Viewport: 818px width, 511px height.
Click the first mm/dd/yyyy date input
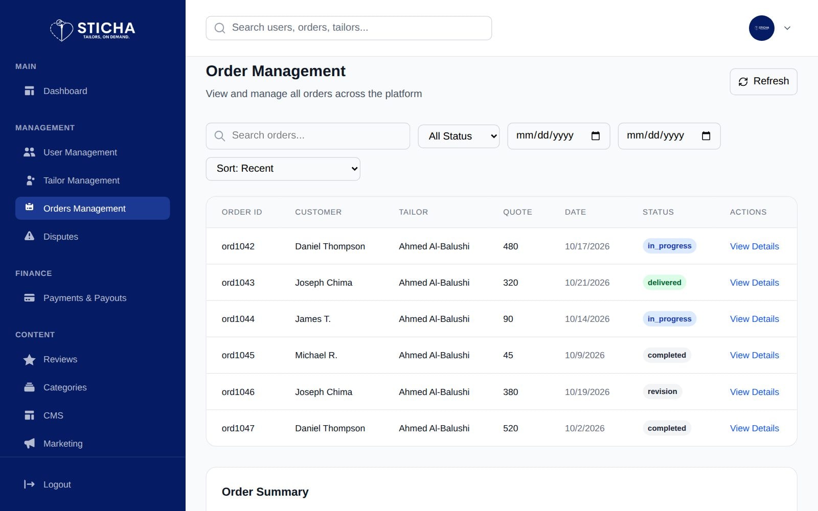coord(558,136)
